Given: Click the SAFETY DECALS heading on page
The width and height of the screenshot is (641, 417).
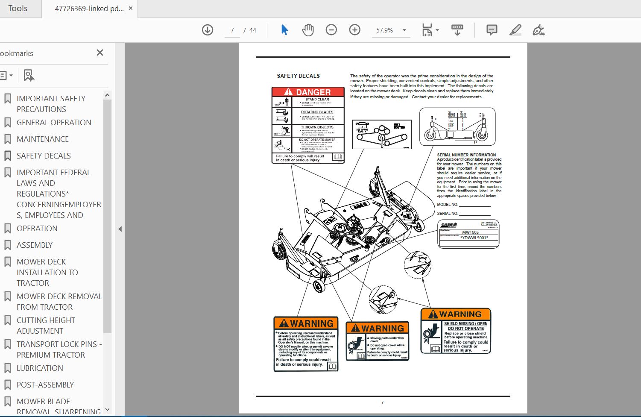Looking at the screenshot, I should click(x=298, y=76).
